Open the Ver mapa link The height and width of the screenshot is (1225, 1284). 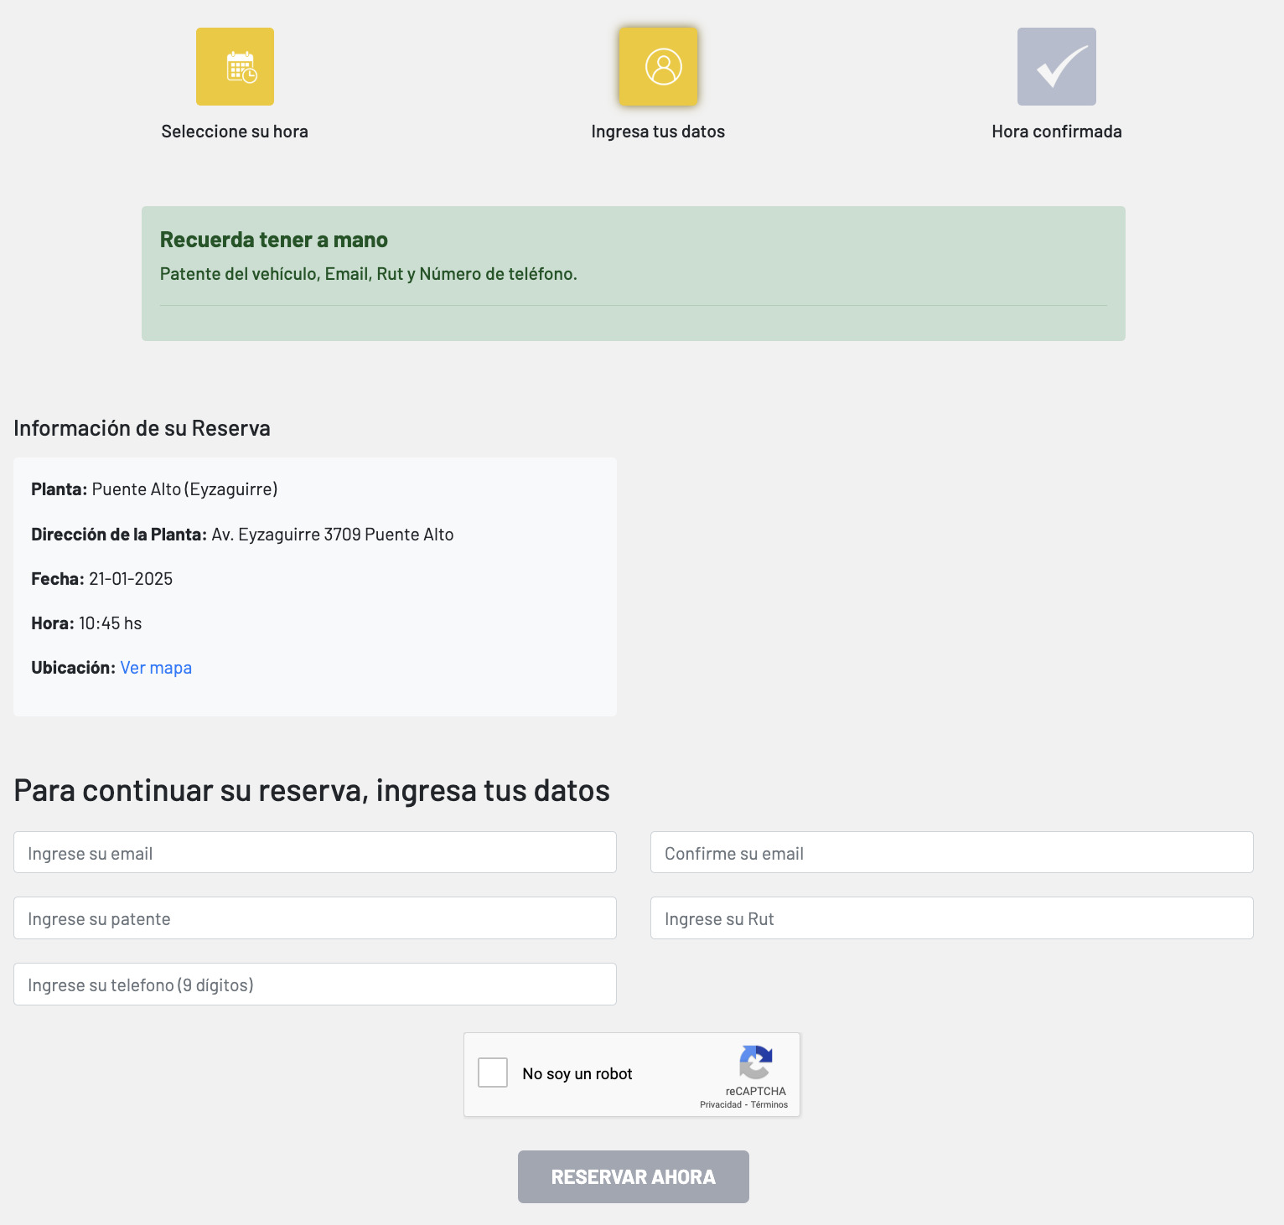coord(155,667)
